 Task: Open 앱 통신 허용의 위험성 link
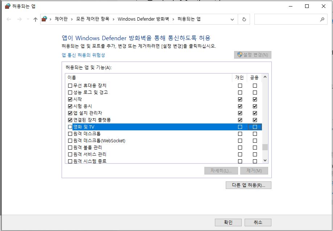83,55
